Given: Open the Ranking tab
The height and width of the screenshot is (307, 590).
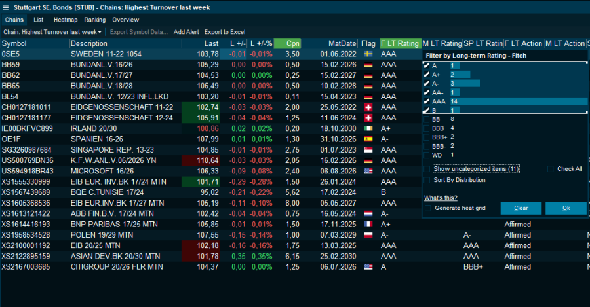Looking at the screenshot, I should (x=94, y=20).
